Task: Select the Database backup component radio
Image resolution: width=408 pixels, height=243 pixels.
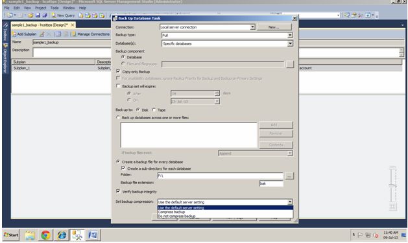Action: click(123, 57)
